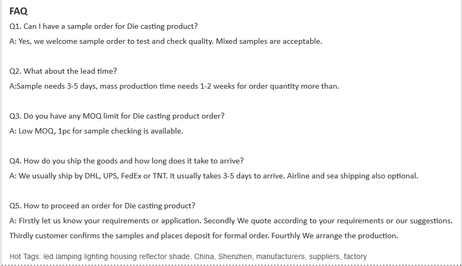462x266 pixels.
Task: Click the line starting with Firstly let us know
Action: pos(230,221)
